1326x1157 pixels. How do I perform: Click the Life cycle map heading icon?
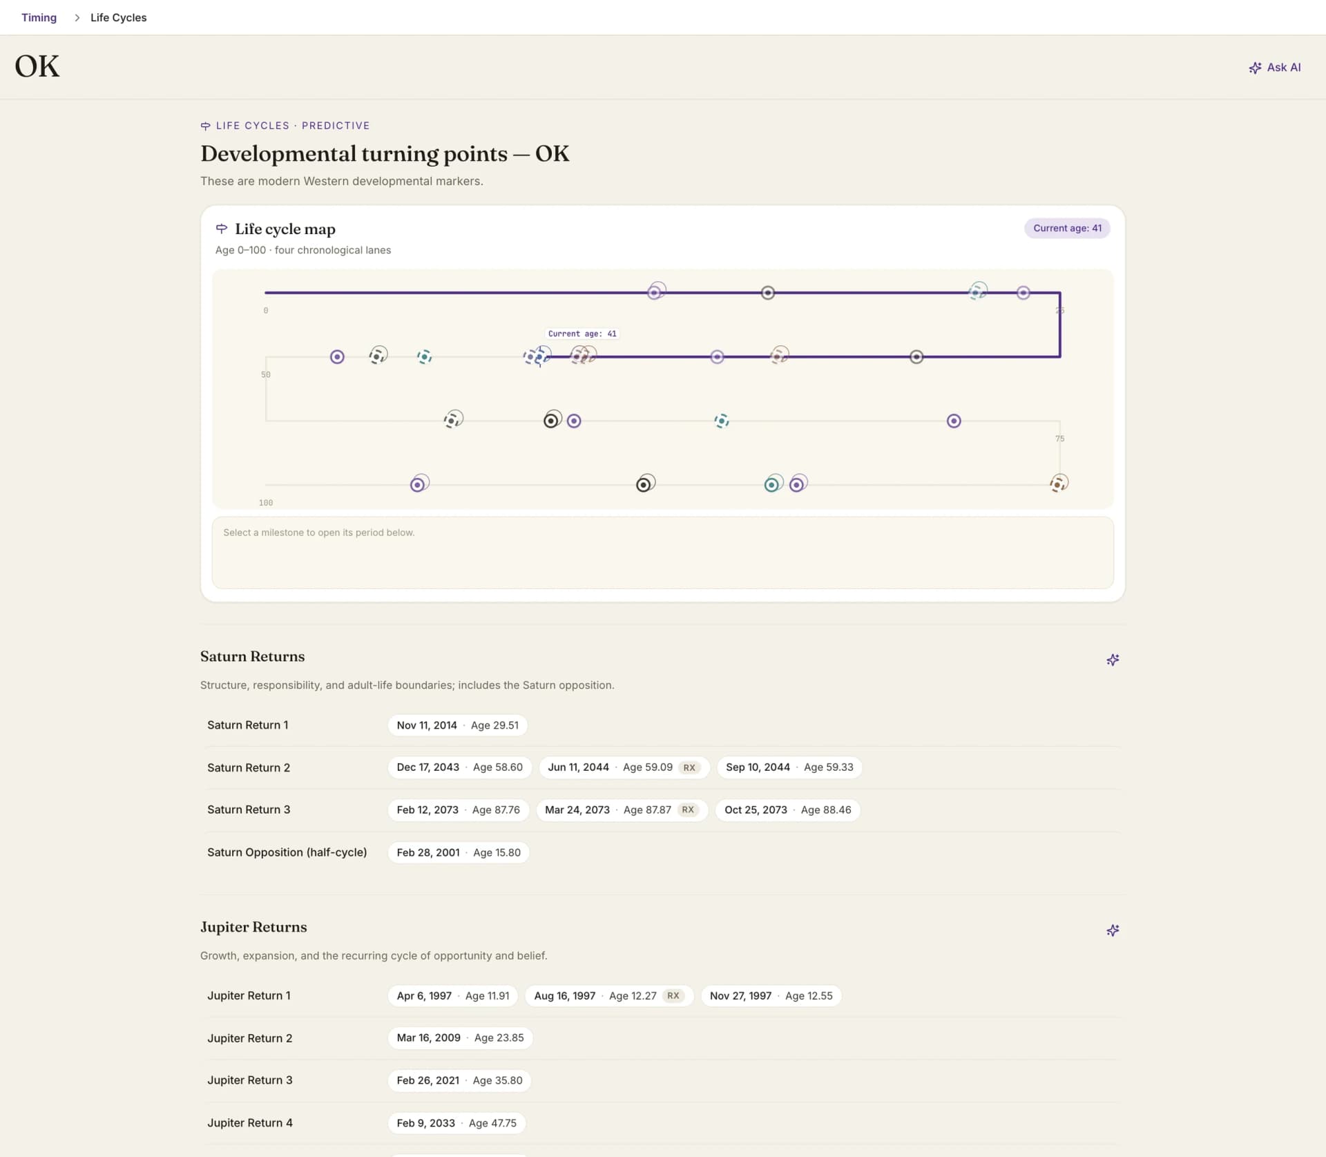tap(222, 229)
